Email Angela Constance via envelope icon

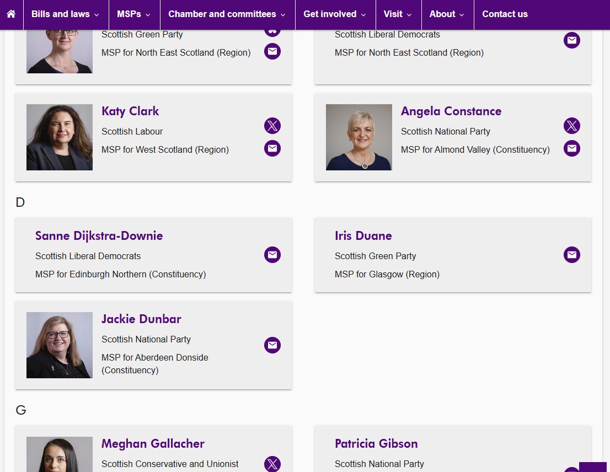click(x=572, y=148)
